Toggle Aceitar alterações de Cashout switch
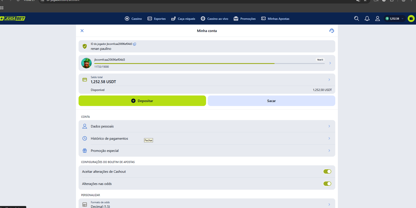This screenshot has height=208, width=416. click(x=327, y=171)
